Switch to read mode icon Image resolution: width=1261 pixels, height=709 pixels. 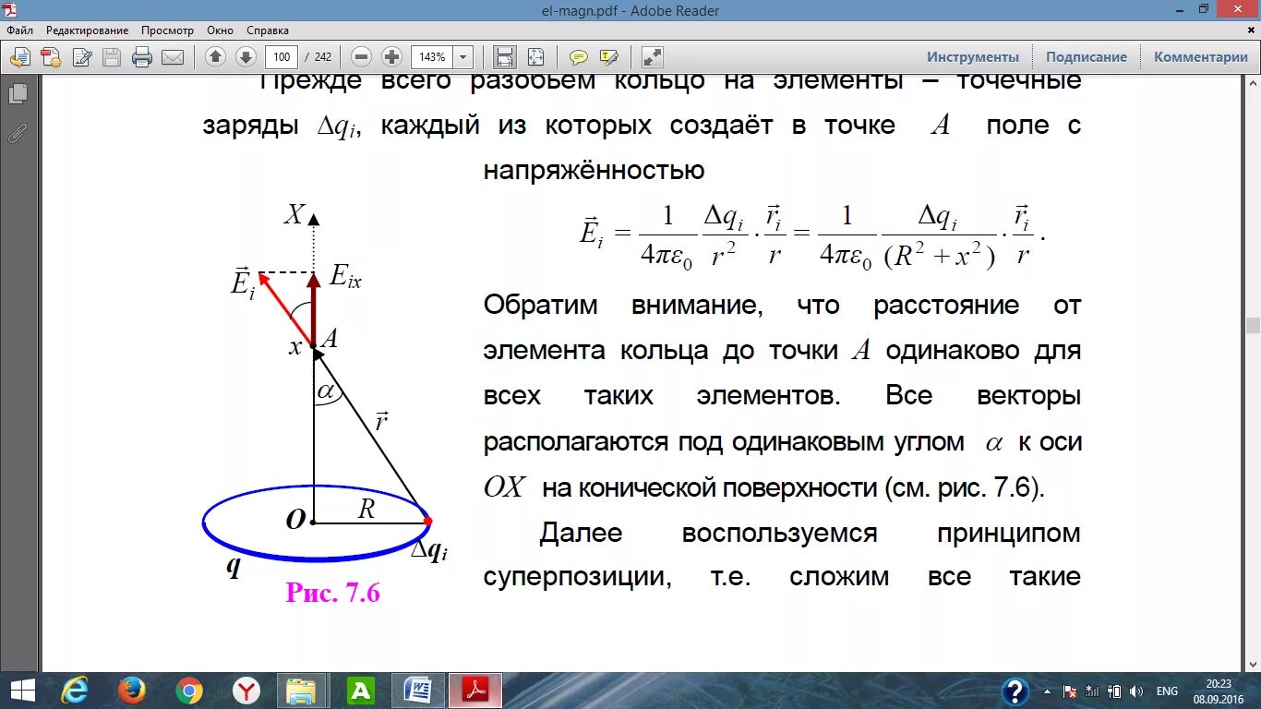click(x=653, y=57)
